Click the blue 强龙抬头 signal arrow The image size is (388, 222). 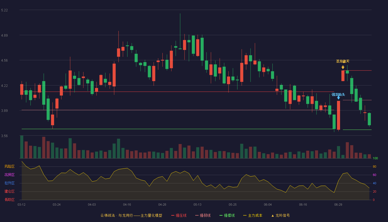coord(338,98)
